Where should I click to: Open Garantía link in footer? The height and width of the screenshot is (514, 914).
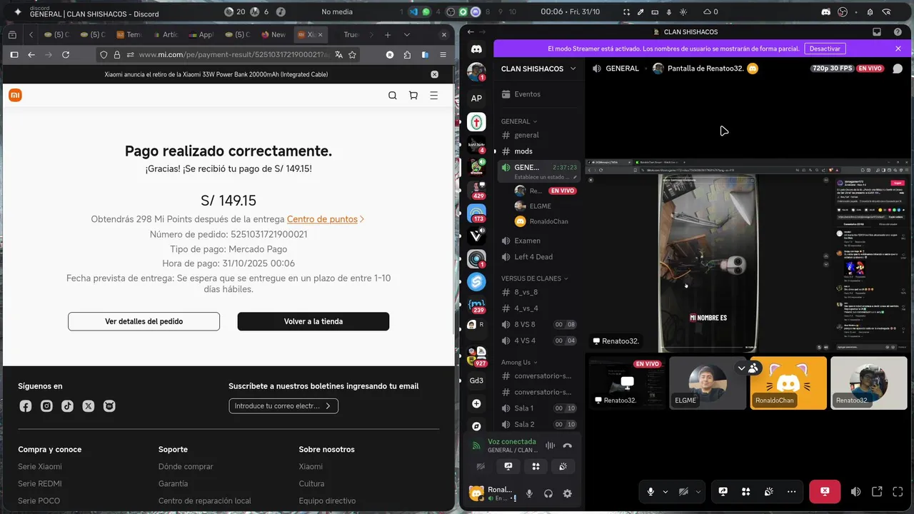(173, 483)
